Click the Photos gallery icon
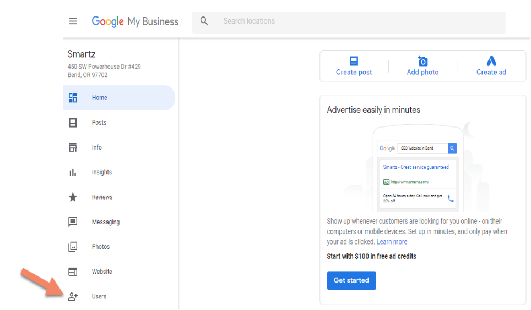The width and height of the screenshot is (531, 310). pyautogui.click(x=73, y=247)
